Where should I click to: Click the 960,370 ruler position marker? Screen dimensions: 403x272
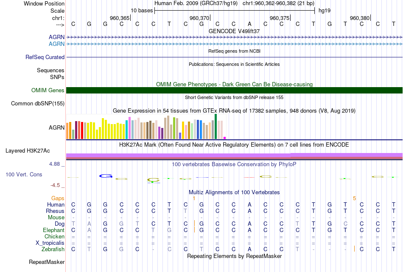pos(199,18)
